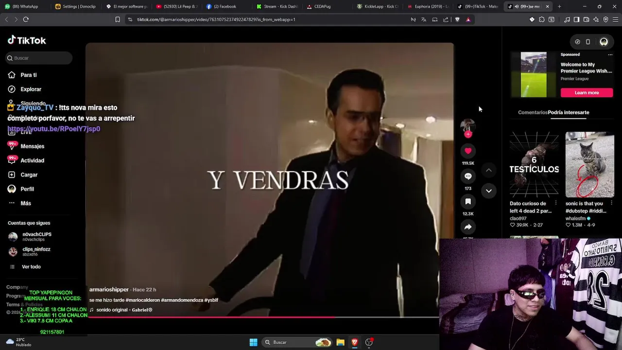Open the sponsored ad more options menu
This screenshot has height=350, width=622.
[x=610, y=54]
